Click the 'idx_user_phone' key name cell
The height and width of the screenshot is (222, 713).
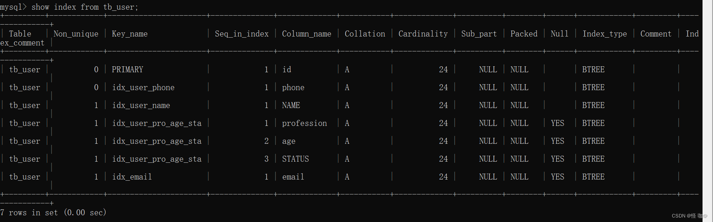tap(143, 88)
